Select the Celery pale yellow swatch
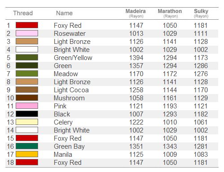224x172 pixels. (x=27, y=122)
